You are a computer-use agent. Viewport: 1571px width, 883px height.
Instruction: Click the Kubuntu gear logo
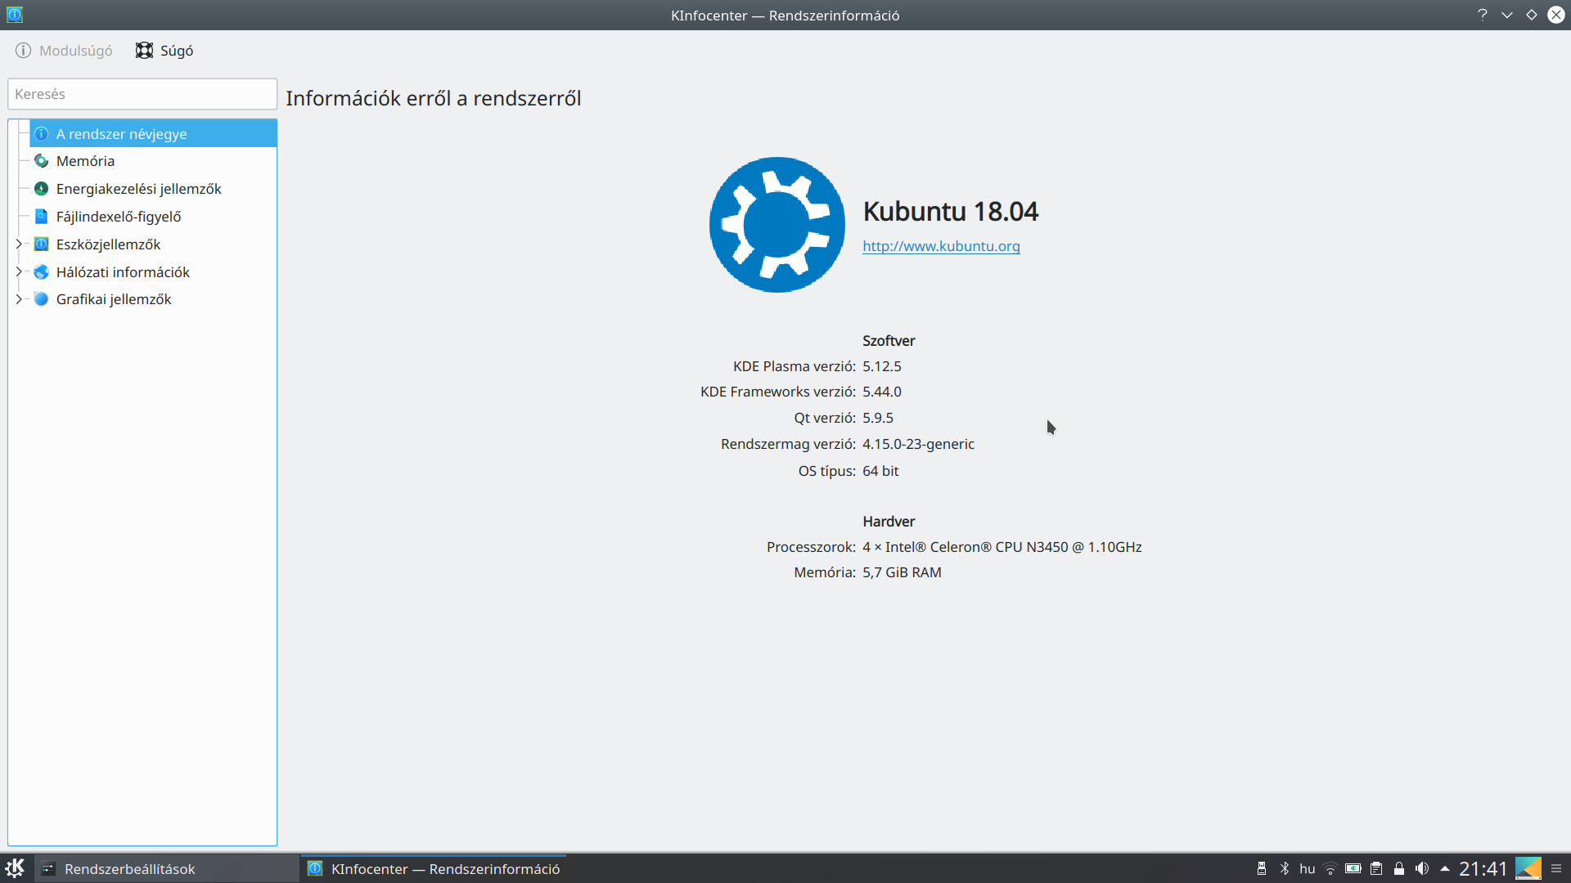(777, 225)
